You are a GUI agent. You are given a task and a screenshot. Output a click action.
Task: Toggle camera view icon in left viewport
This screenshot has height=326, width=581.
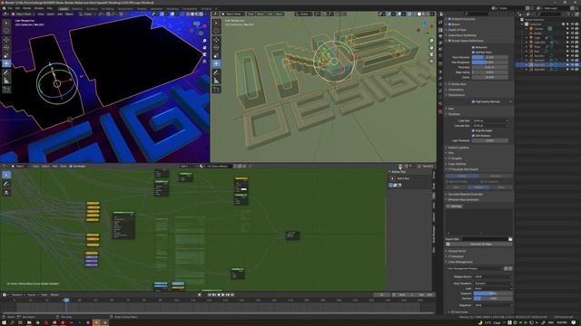click(204, 54)
